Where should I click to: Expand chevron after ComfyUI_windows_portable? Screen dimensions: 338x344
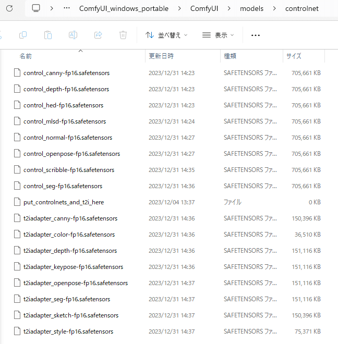pyautogui.click(x=179, y=8)
